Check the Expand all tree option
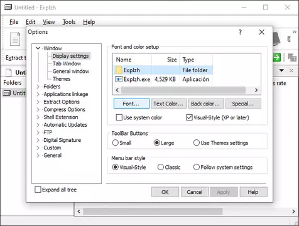Image resolution: width=299 pixels, height=226 pixels. point(38,190)
